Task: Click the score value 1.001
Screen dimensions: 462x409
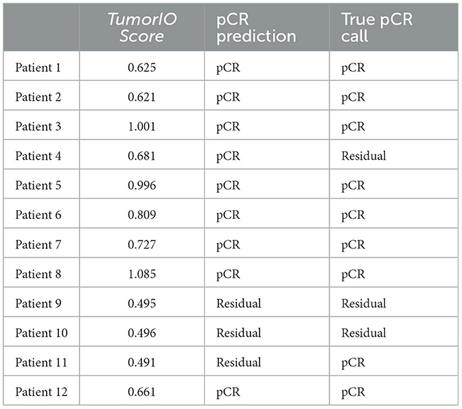Action: (x=141, y=126)
